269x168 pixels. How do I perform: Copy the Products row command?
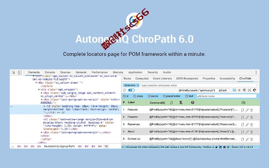pyautogui.click(x=243, y=110)
